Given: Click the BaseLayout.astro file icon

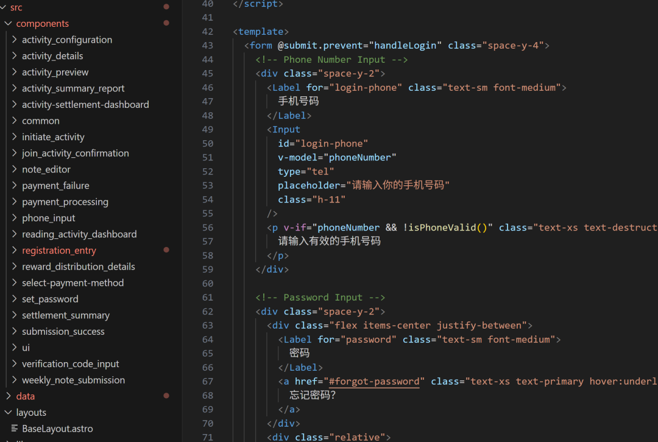Looking at the screenshot, I should (x=15, y=429).
